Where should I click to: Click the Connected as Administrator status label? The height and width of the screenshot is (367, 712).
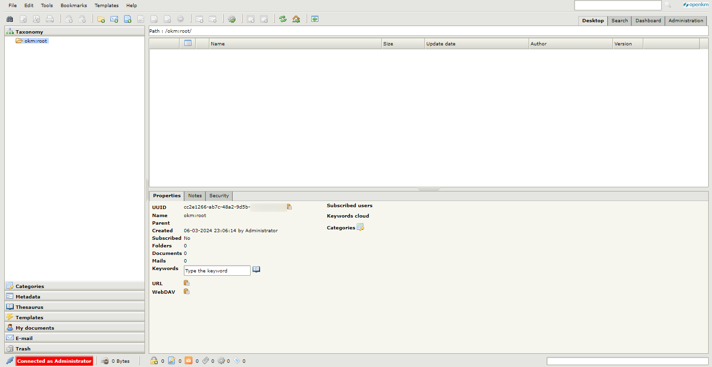[x=54, y=361]
